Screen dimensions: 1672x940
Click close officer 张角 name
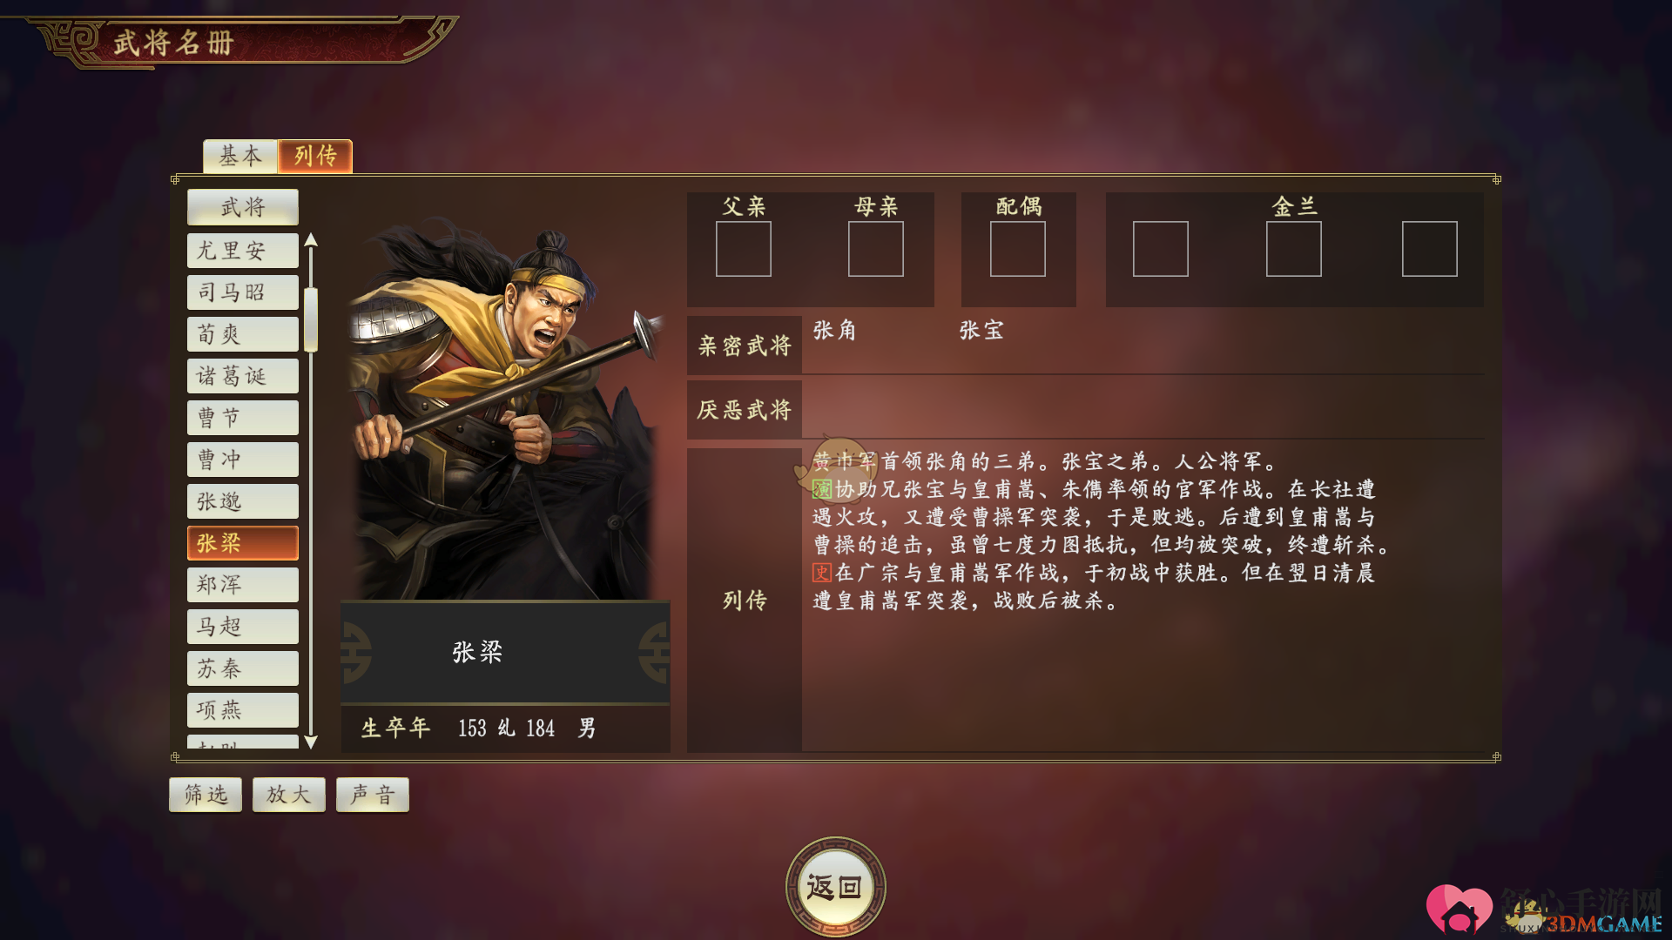[835, 331]
